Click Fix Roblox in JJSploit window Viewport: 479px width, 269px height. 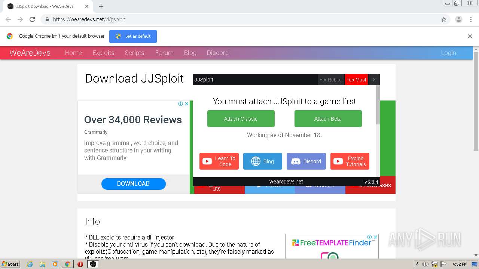point(331,80)
